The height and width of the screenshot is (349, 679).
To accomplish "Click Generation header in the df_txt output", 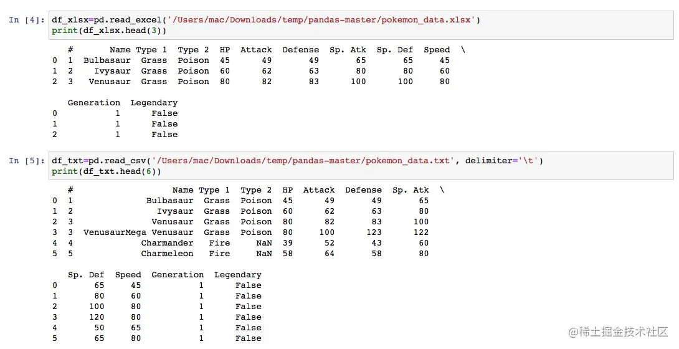I will pos(178,275).
